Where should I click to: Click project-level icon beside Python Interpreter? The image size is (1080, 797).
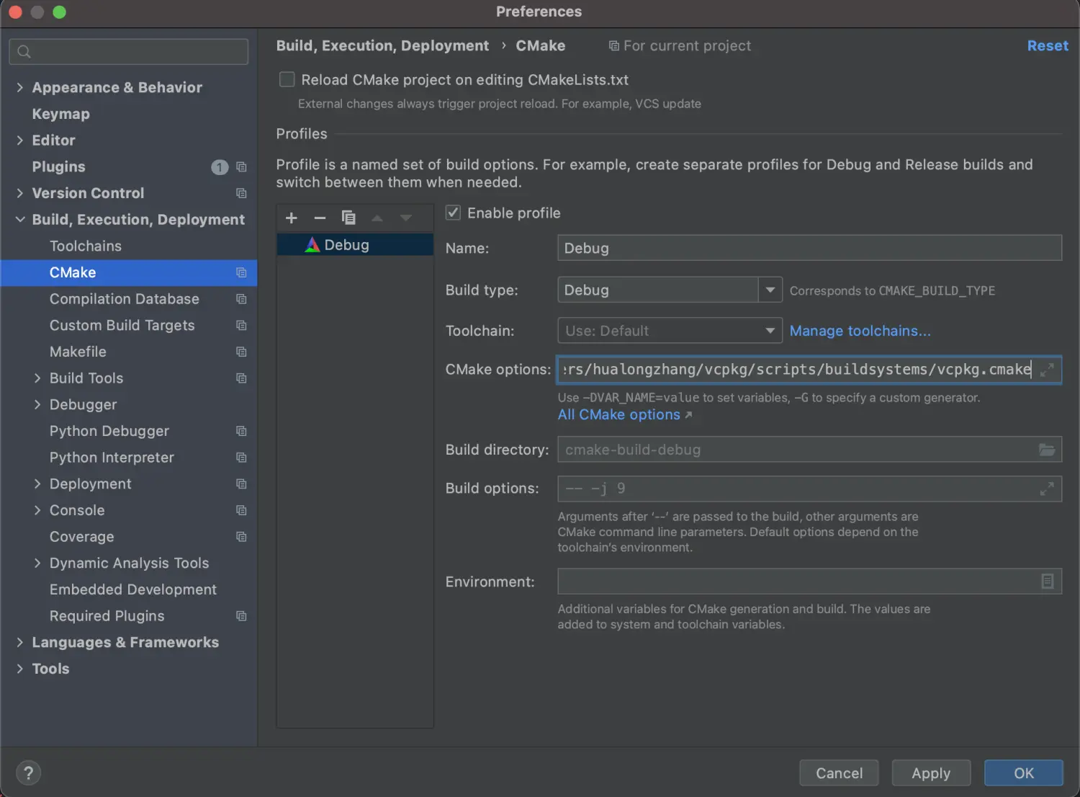coord(241,458)
